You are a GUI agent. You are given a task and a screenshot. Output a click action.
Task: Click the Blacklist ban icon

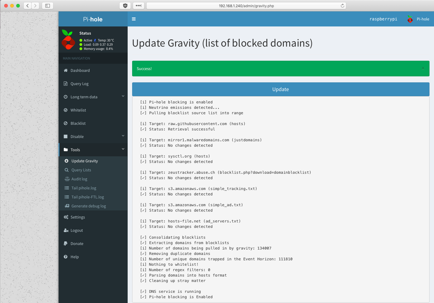pyautogui.click(x=65, y=123)
